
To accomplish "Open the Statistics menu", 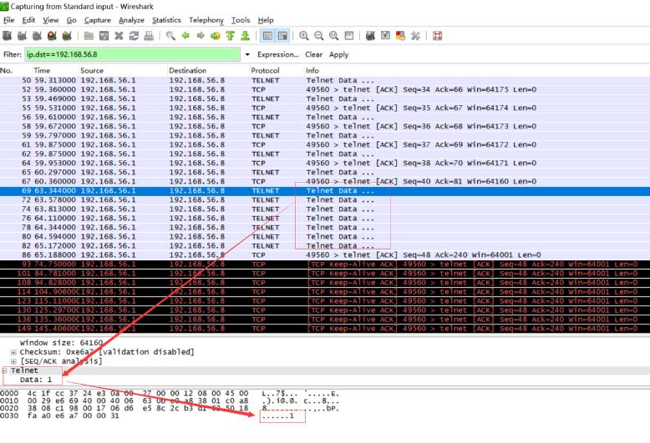I will click(166, 20).
